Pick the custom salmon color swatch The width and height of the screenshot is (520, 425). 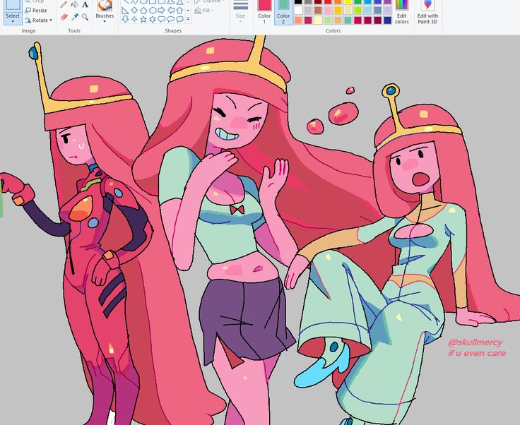[x=298, y=20]
